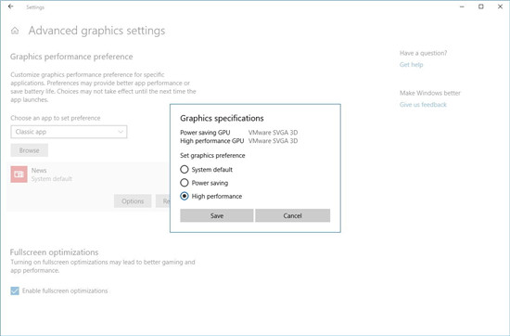Go to Settings home icon
This screenshot has width=510, height=336.
[x=15, y=31]
